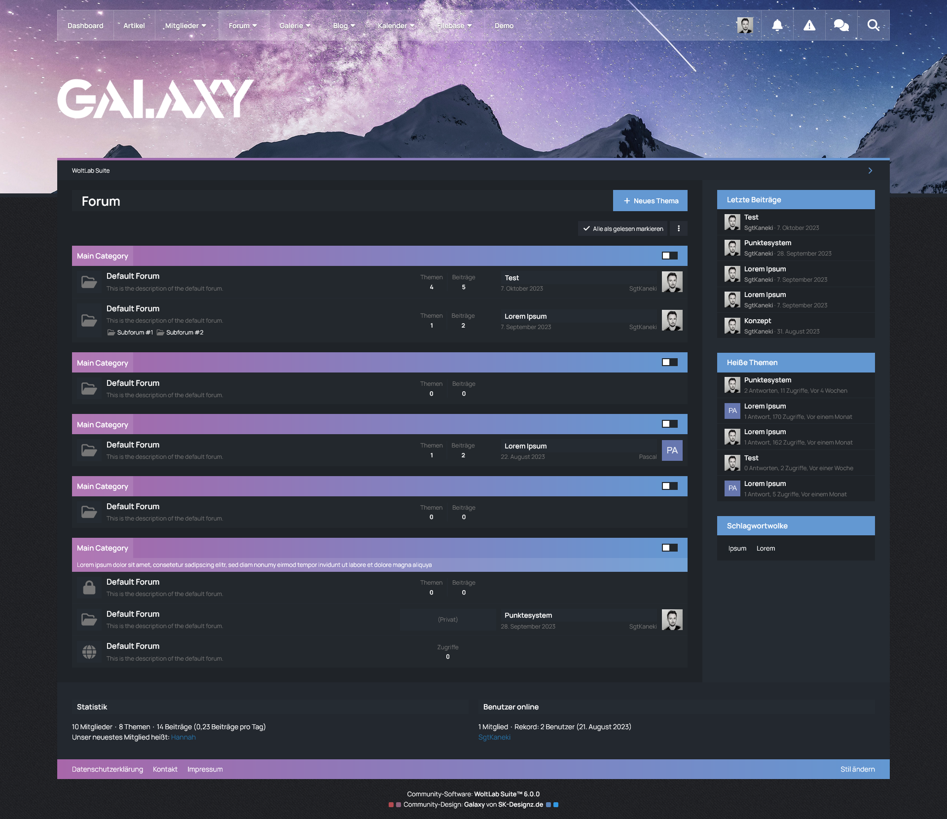Click the search magnifier icon
This screenshot has height=819, width=947.
[x=873, y=25]
